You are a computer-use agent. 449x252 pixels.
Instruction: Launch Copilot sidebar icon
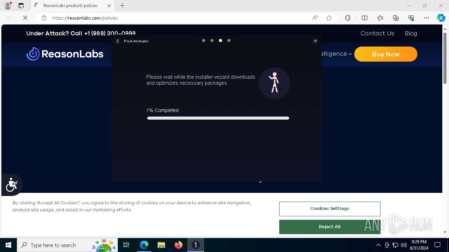[441, 18]
